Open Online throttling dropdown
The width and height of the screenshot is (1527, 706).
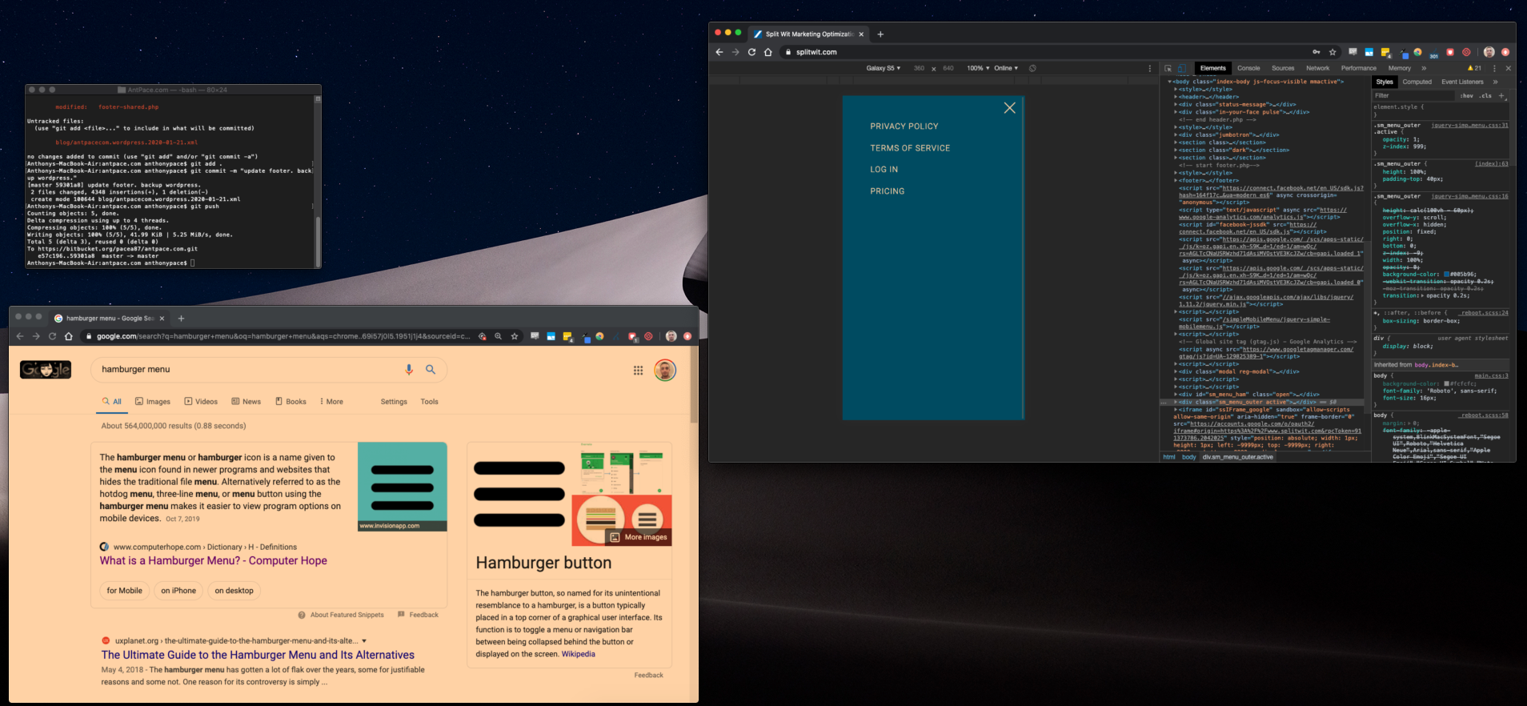click(1006, 69)
